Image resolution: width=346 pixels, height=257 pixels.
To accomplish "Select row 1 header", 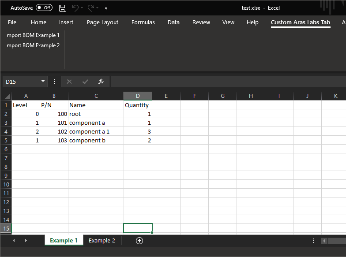I will click(x=6, y=105).
